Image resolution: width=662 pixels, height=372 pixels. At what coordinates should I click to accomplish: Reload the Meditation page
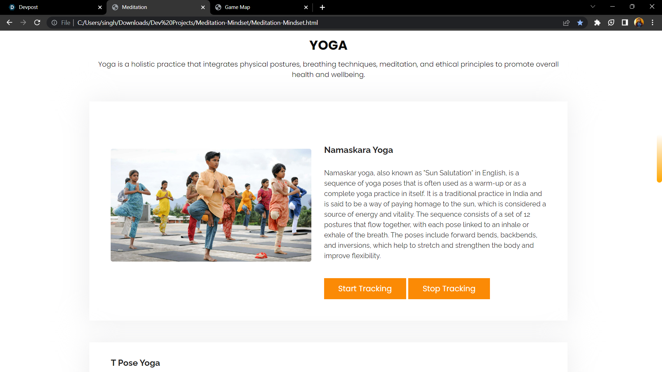tap(37, 22)
